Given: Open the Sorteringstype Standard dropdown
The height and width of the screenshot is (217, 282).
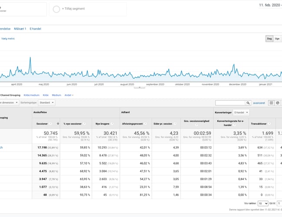Looking at the screenshot, I should click(46, 103).
